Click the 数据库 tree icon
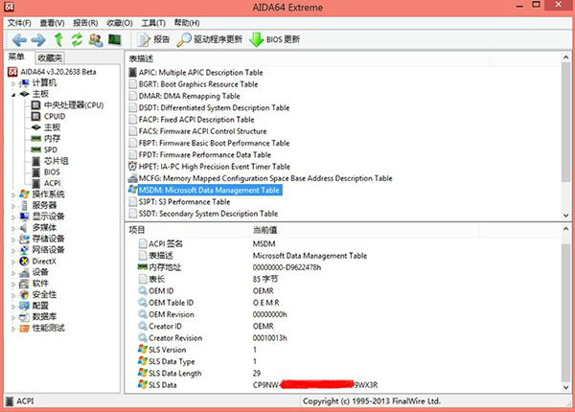The height and width of the screenshot is (412, 575). [x=24, y=317]
